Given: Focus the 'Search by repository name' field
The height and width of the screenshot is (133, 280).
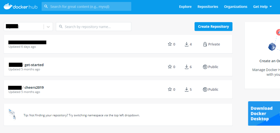Looking at the screenshot, I should click(x=94, y=26).
